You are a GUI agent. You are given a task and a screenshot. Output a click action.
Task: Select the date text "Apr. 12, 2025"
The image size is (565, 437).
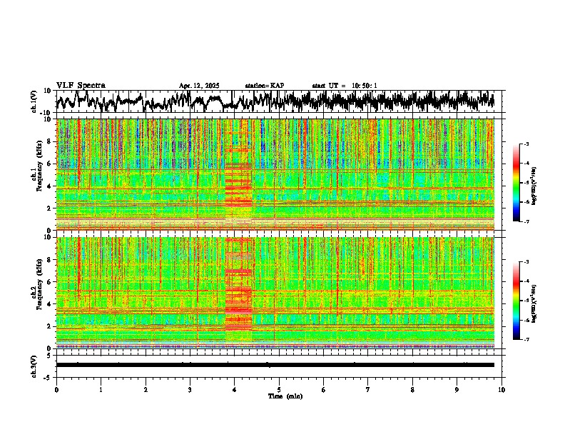pos(199,86)
